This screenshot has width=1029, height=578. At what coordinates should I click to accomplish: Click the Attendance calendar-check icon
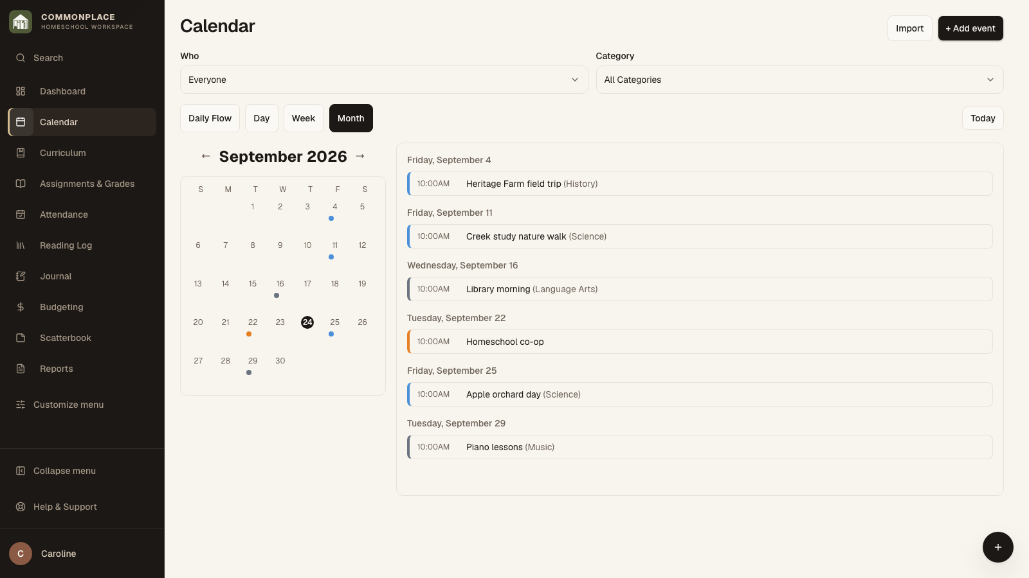click(21, 215)
